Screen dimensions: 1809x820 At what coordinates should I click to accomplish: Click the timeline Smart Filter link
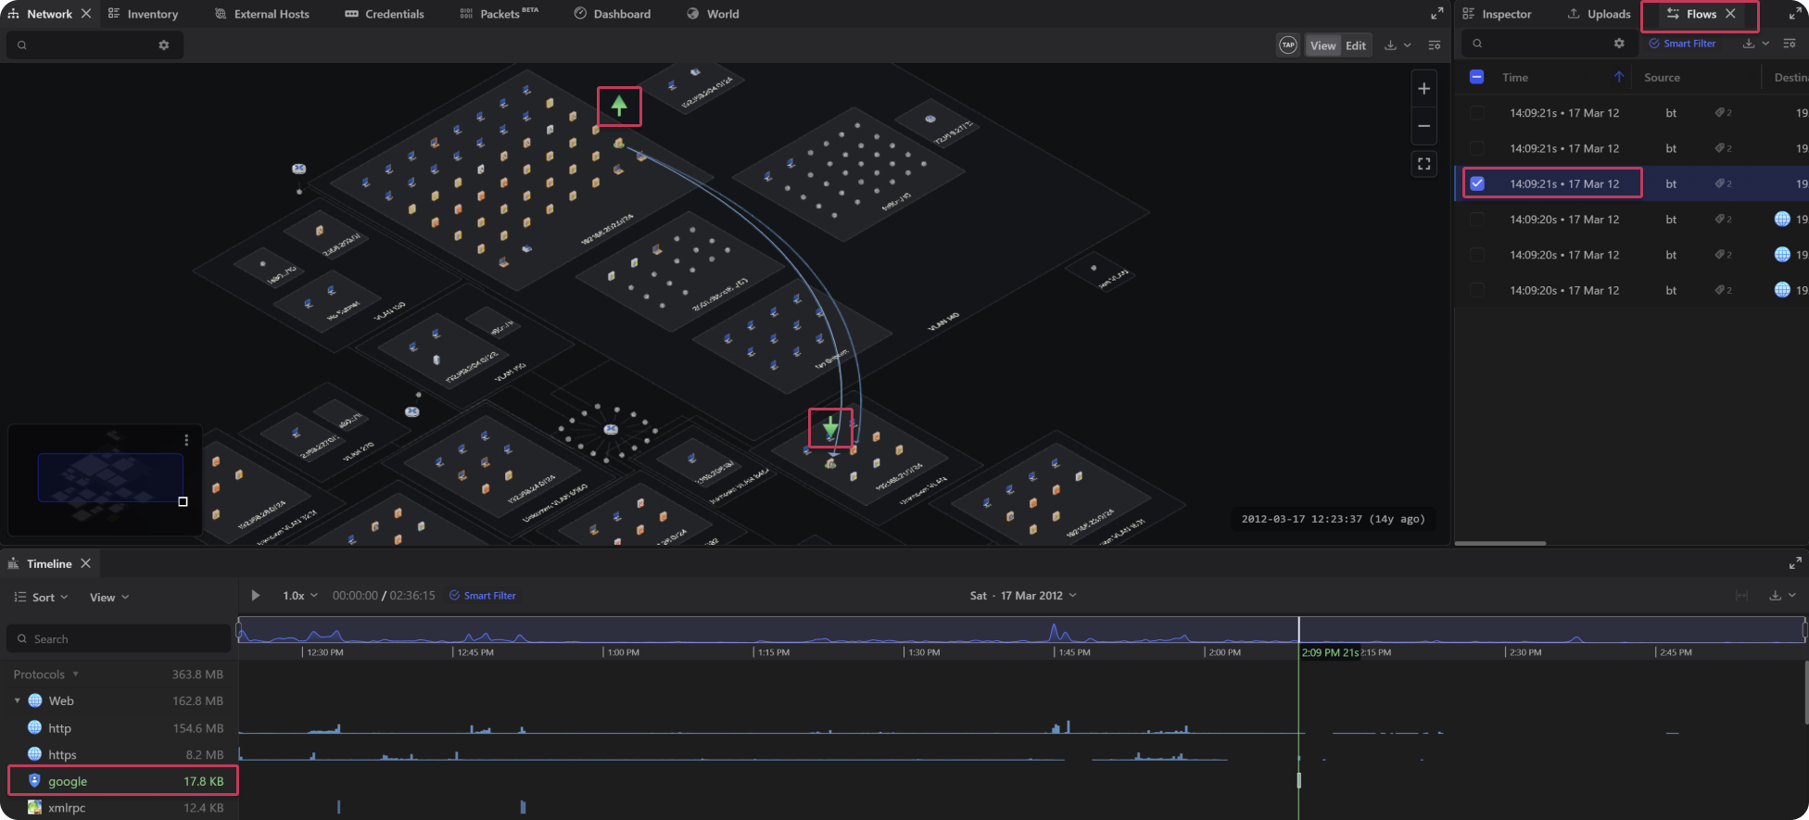(483, 596)
